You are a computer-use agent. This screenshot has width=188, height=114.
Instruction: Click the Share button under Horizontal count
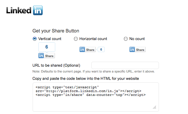88,49
